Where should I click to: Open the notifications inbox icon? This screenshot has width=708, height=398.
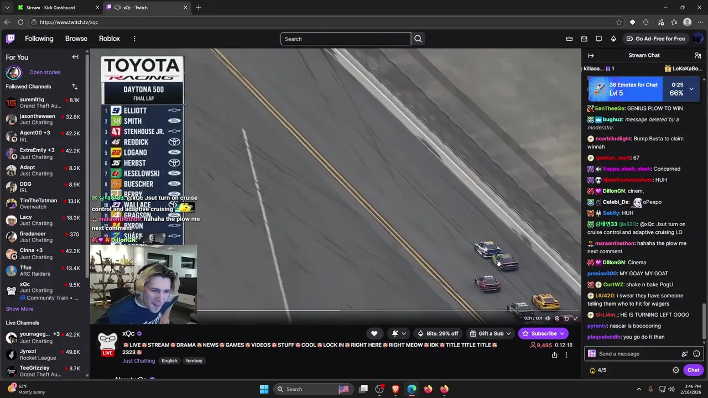(584, 39)
